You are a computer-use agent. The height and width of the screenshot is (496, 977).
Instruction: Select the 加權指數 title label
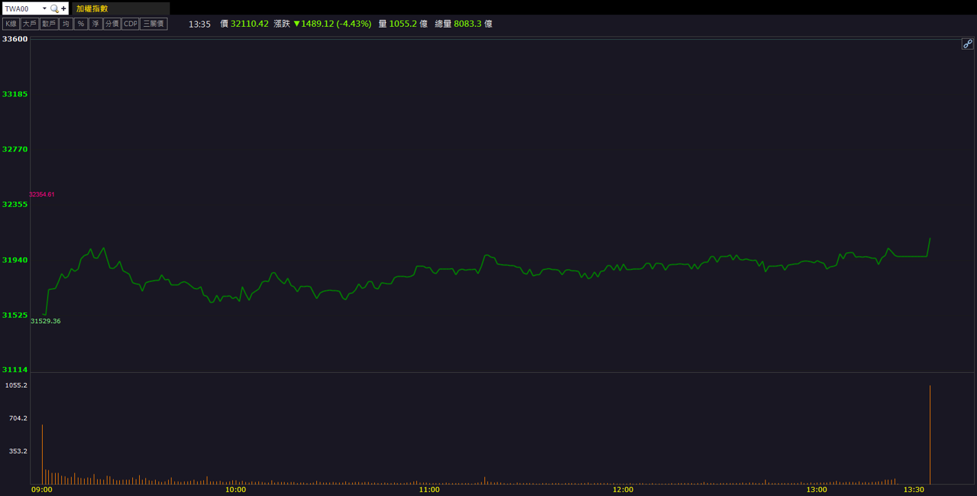(92, 9)
